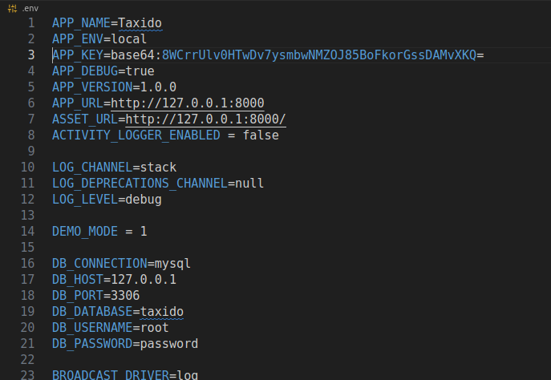The width and height of the screenshot is (551, 380).
Task: Open the APP_URL http://127.0.0.1:8000 link
Action: pos(188,103)
